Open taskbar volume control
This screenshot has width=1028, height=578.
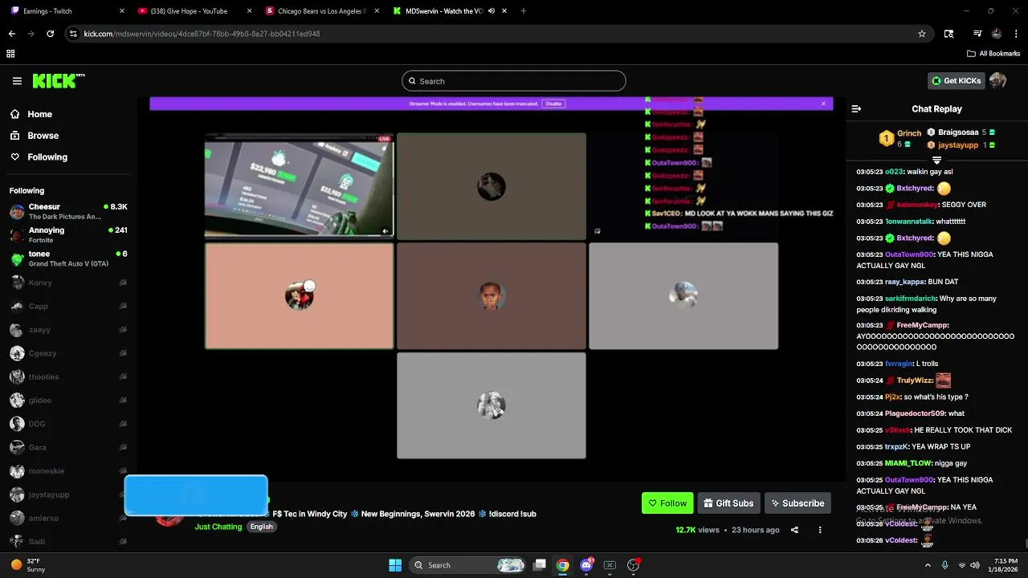click(975, 565)
